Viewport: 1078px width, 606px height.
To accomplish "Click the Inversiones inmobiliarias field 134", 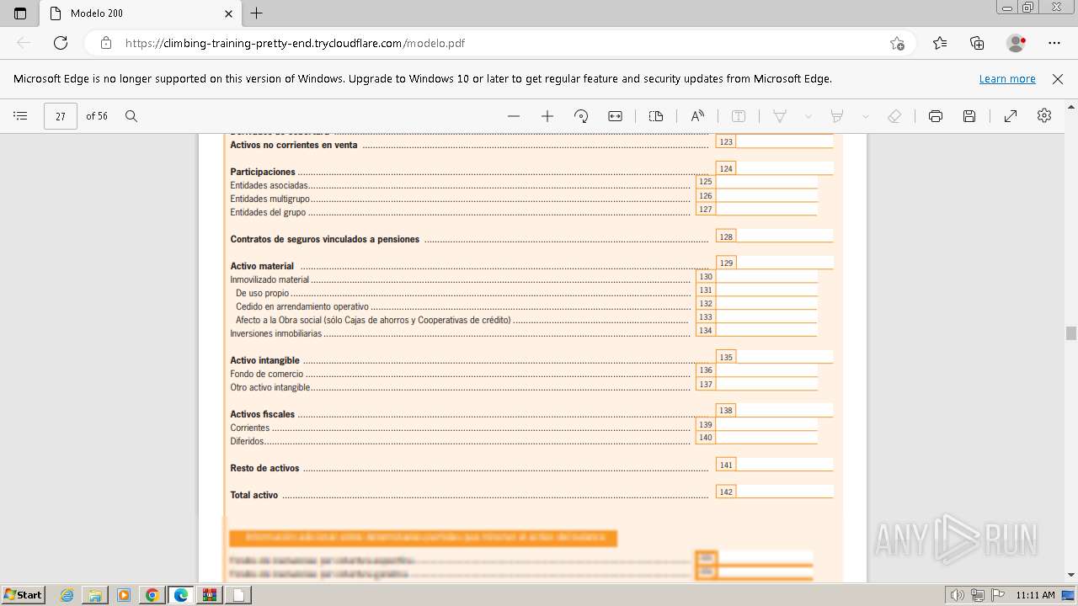I will click(766, 330).
